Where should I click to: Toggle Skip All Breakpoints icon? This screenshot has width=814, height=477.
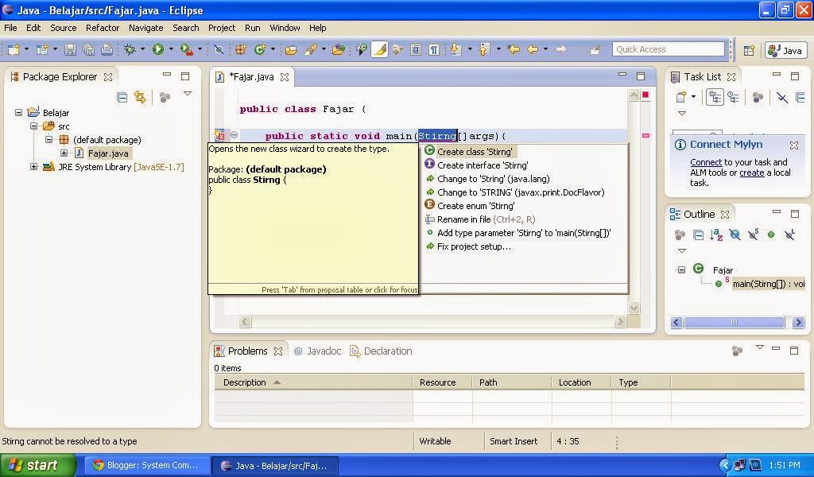[x=218, y=49]
